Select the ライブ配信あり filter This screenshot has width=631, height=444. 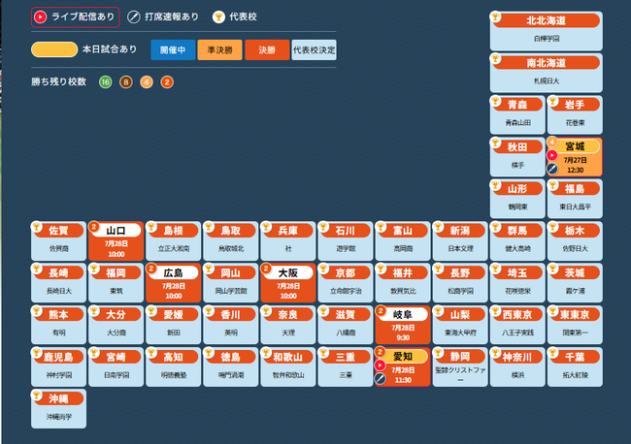[x=76, y=17]
